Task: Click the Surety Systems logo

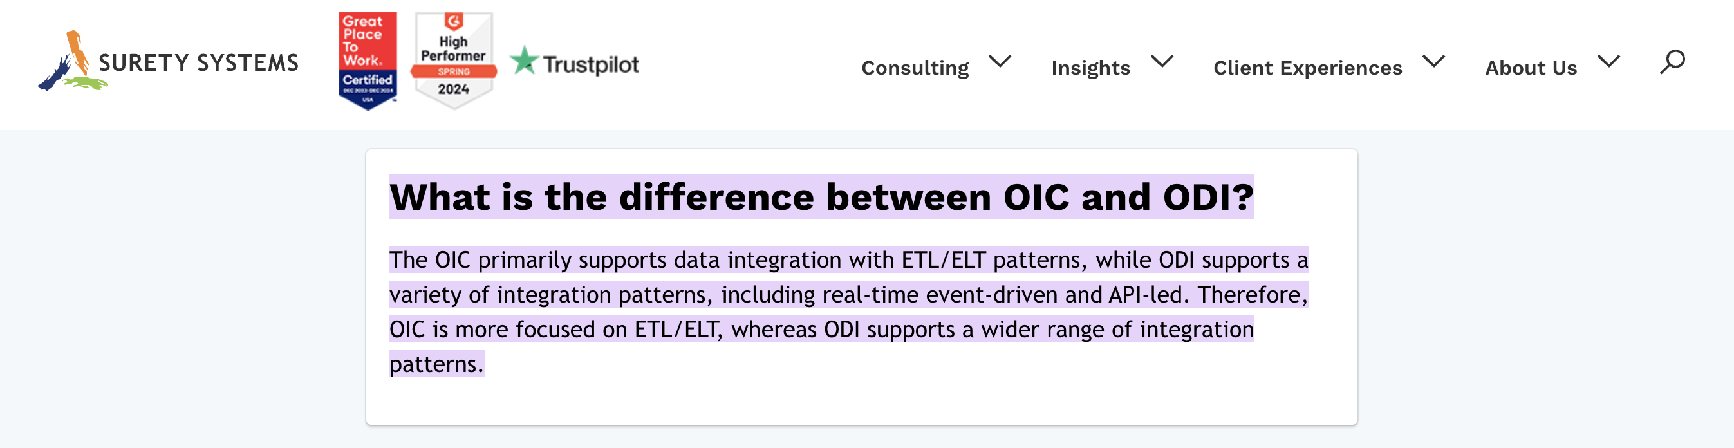Action: point(168,61)
